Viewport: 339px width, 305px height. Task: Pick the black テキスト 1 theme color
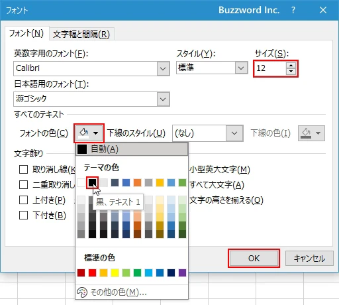pos(92,183)
